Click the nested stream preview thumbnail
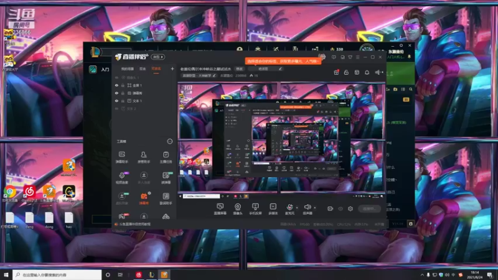 (x=281, y=138)
